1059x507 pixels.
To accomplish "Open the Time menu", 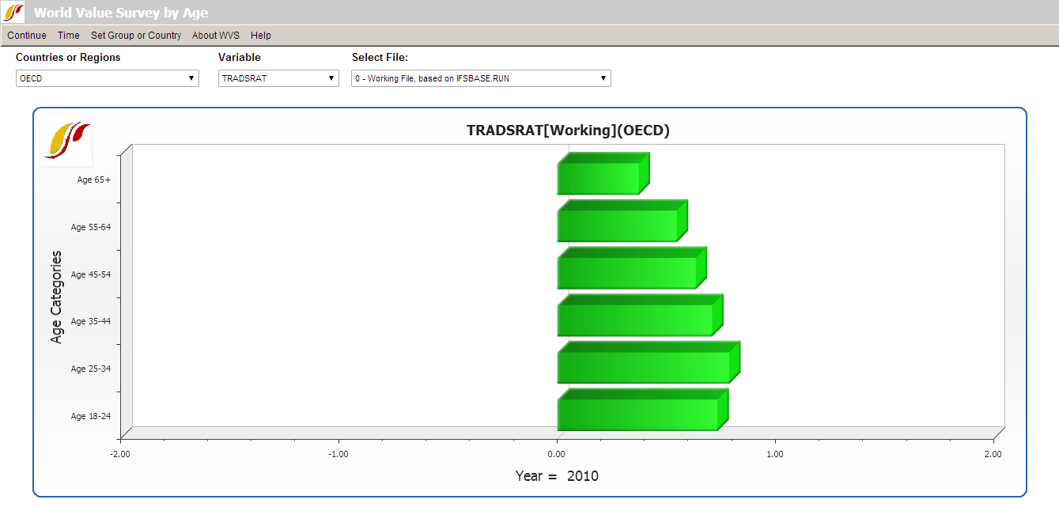I will coord(69,36).
